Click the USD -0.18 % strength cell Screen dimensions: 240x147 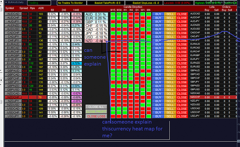tap(96, 37)
